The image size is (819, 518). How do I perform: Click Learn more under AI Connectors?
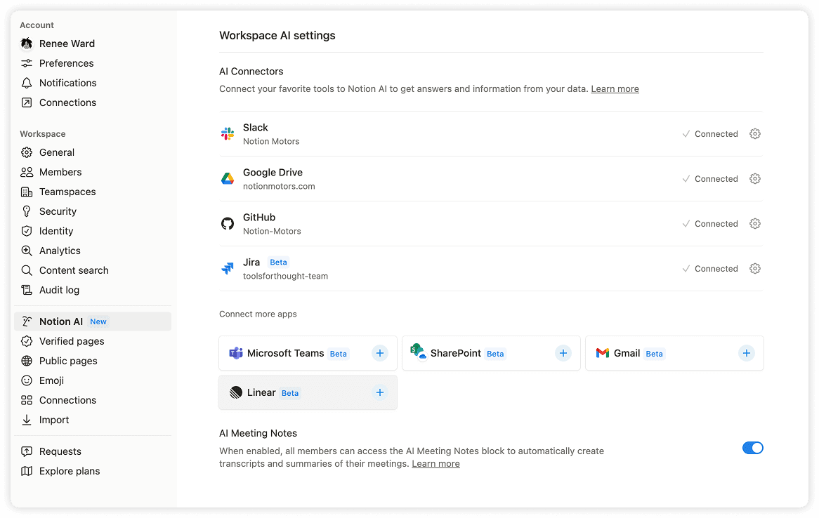coord(615,88)
